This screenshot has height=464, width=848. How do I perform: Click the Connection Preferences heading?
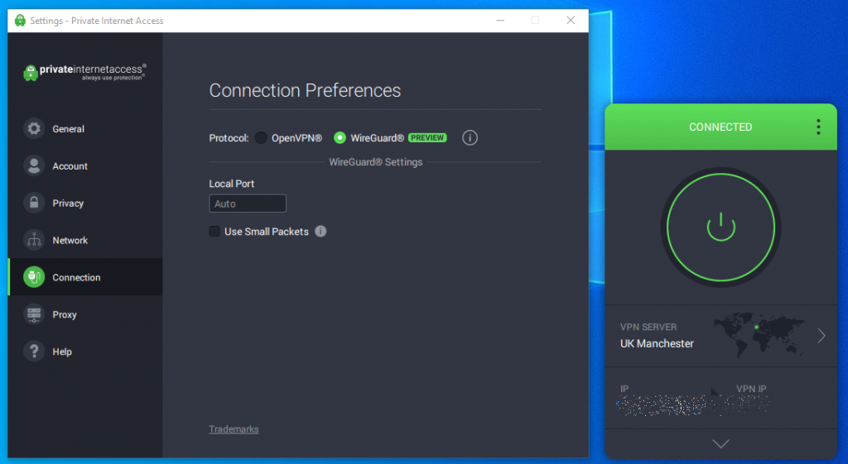305,90
